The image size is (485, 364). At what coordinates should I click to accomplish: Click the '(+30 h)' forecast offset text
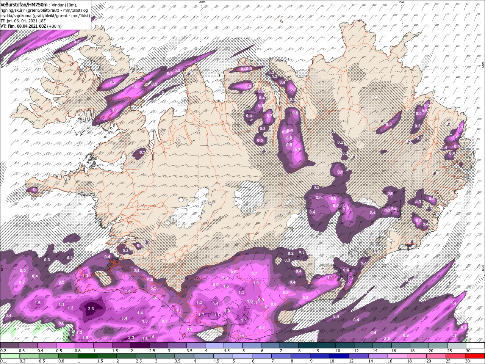click(x=55, y=26)
